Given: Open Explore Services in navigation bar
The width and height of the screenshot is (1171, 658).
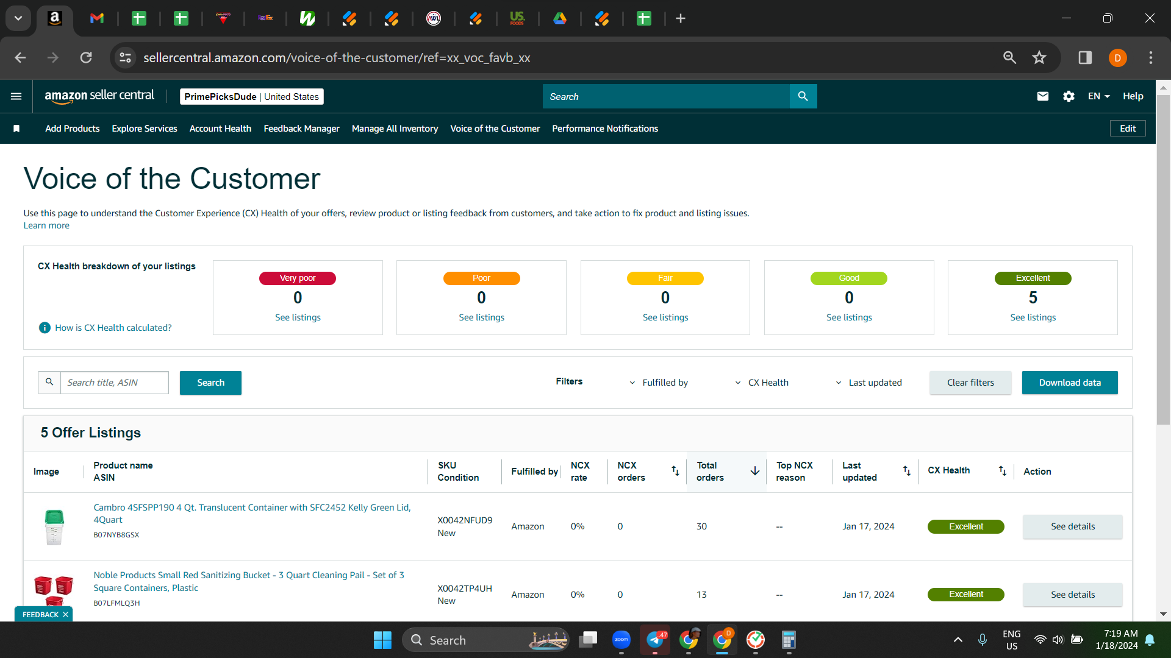Looking at the screenshot, I should pos(145,129).
